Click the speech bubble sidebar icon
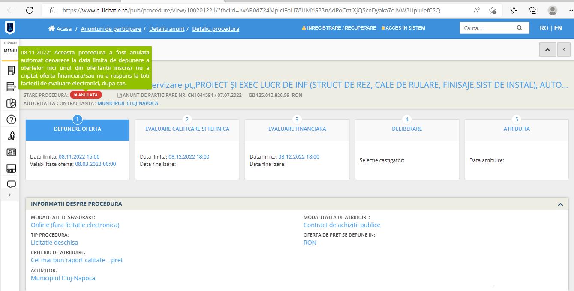The height and width of the screenshot is (291, 574). pos(11,184)
